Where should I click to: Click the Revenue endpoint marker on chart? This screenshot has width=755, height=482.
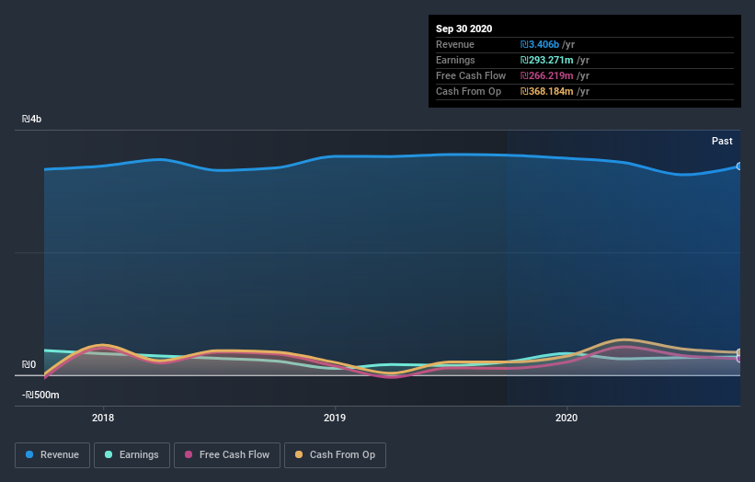pos(739,166)
